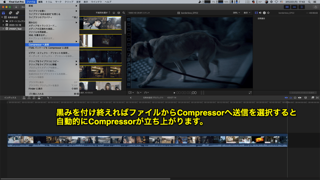This screenshot has width=320, height=180.
Task: Show the Info inspector icon
Action: click(264, 13)
